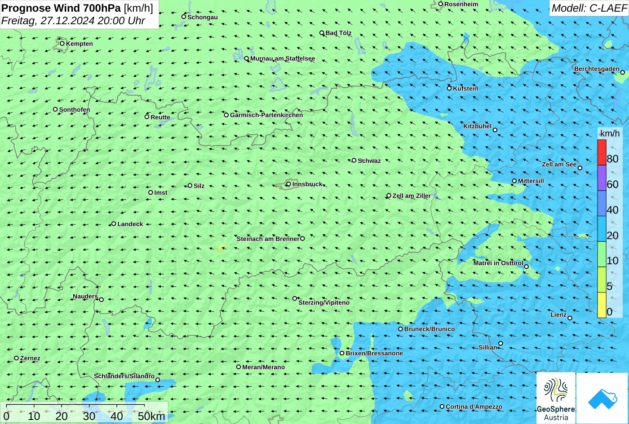
Task: Click the Bad Tölz marker
Action: click(322, 33)
